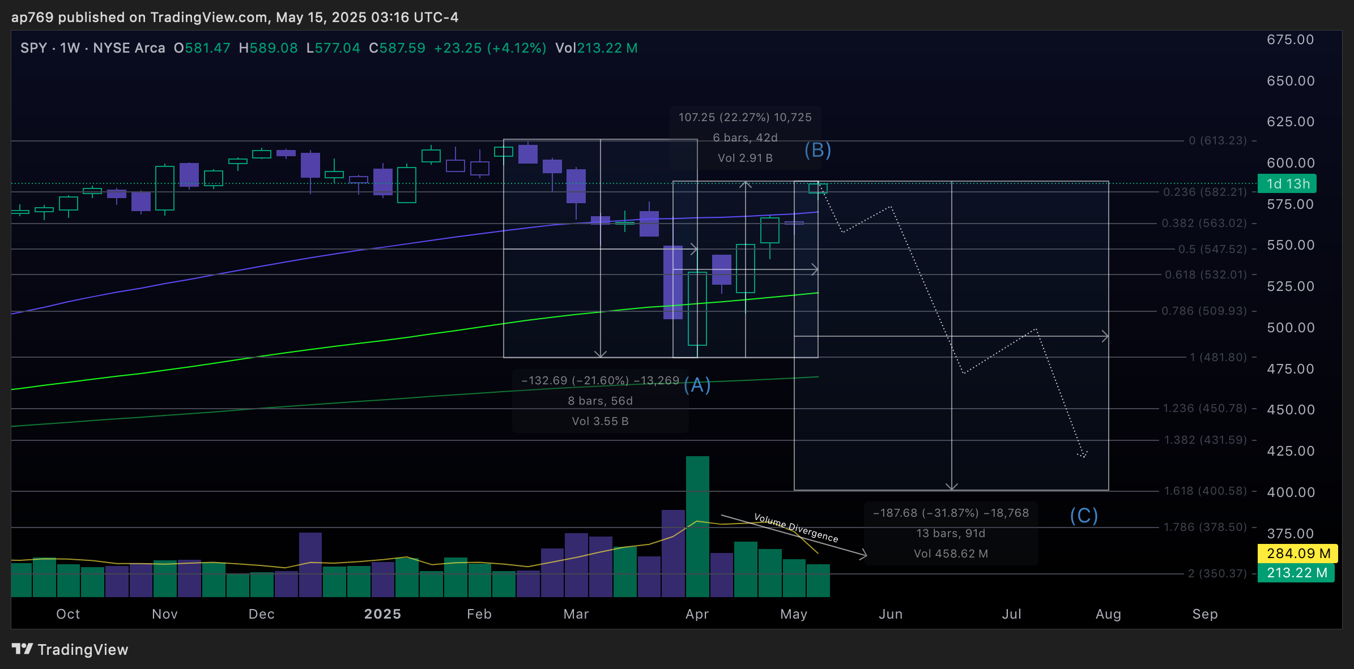This screenshot has height=669, width=1354.
Task: Click the Jun label on time axis
Action: pos(891,614)
